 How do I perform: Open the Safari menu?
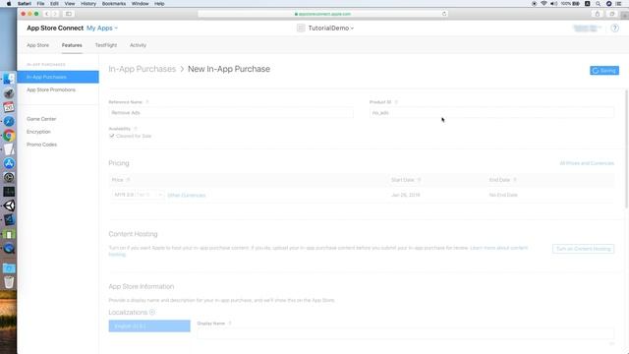24,4
